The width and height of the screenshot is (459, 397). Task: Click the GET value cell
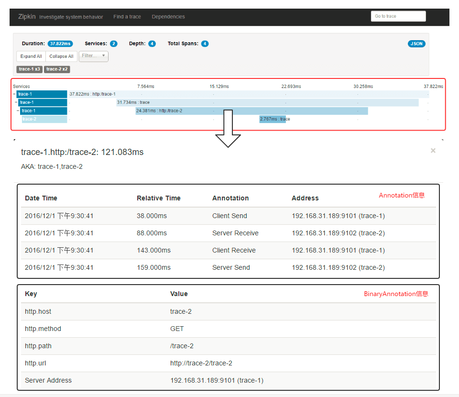pyautogui.click(x=177, y=329)
